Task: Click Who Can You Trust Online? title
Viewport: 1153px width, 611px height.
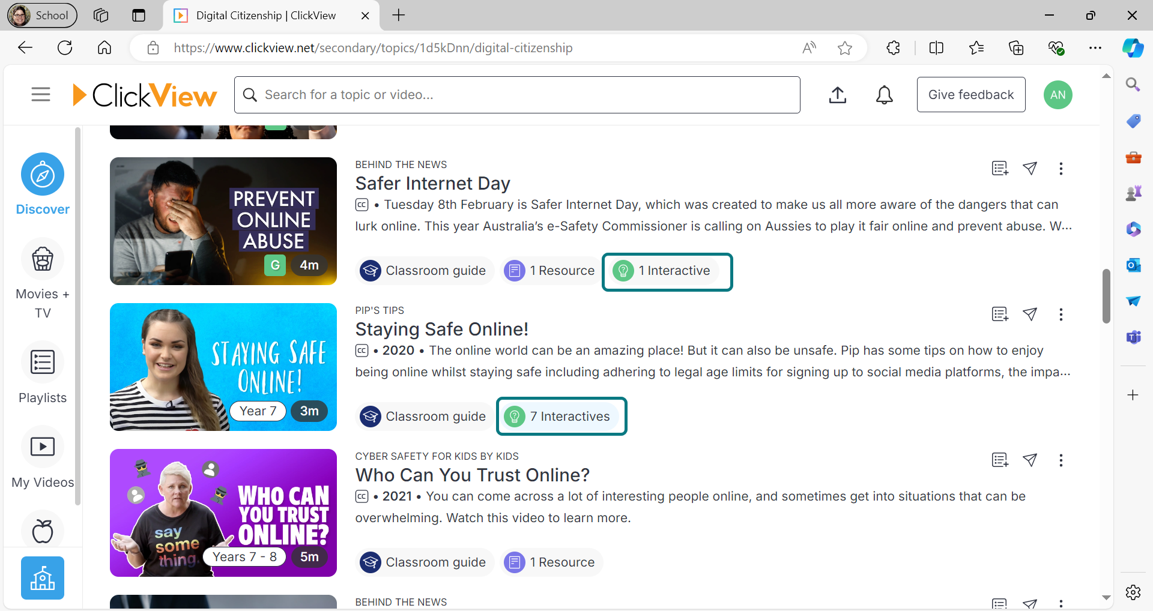Action: (x=472, y=475)
